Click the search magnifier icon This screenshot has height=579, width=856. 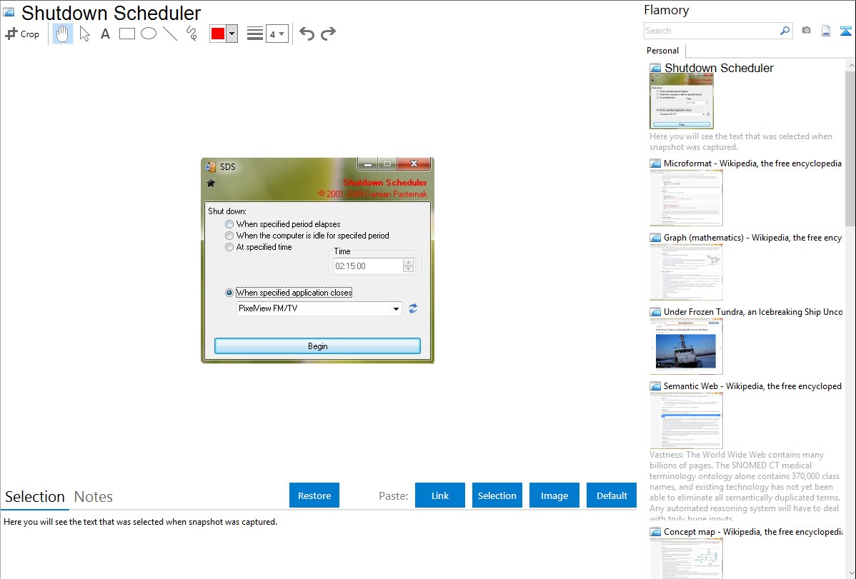[x=785, y=31]
